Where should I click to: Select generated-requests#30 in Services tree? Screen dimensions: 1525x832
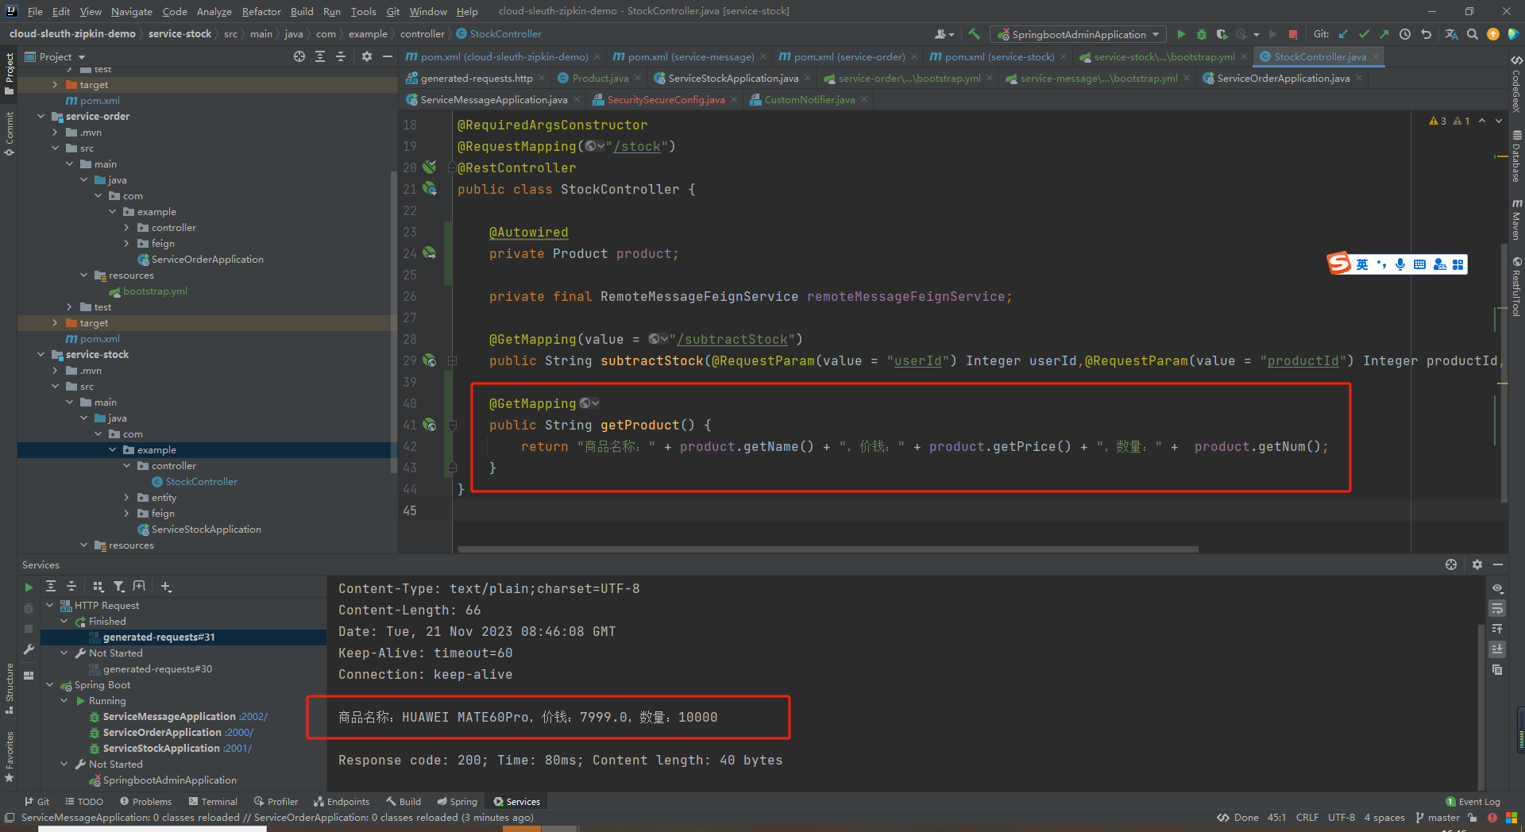157,668
